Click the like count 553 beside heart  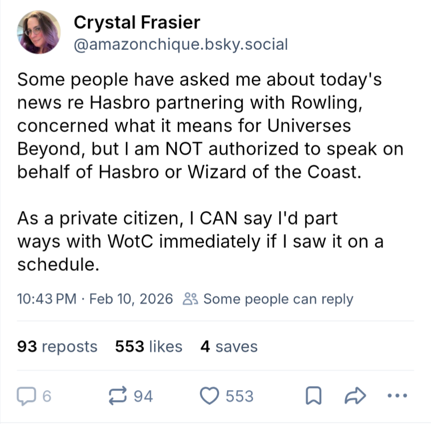click(239, 396)
